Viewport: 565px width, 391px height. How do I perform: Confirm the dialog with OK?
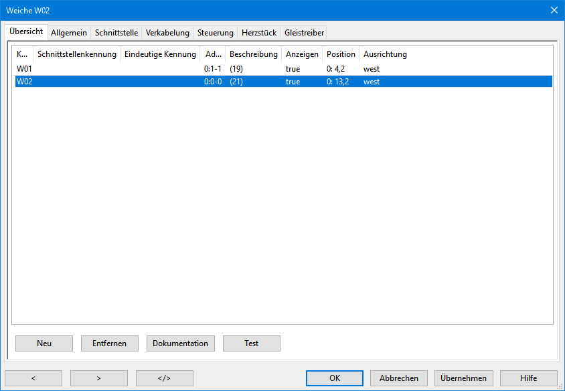point(334,378)
